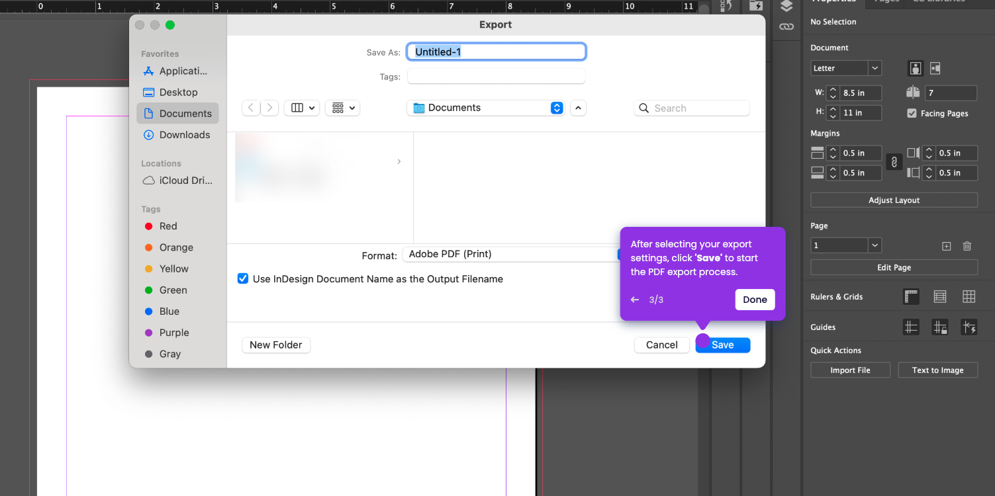Click the link-margins chain icon

[x=894, y=162]
